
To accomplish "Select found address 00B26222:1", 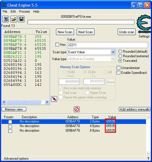I will tap(15, 57).
